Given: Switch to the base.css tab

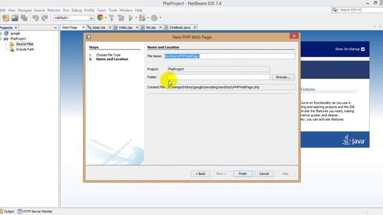Looking at the screenshot, I should [99, 27].
